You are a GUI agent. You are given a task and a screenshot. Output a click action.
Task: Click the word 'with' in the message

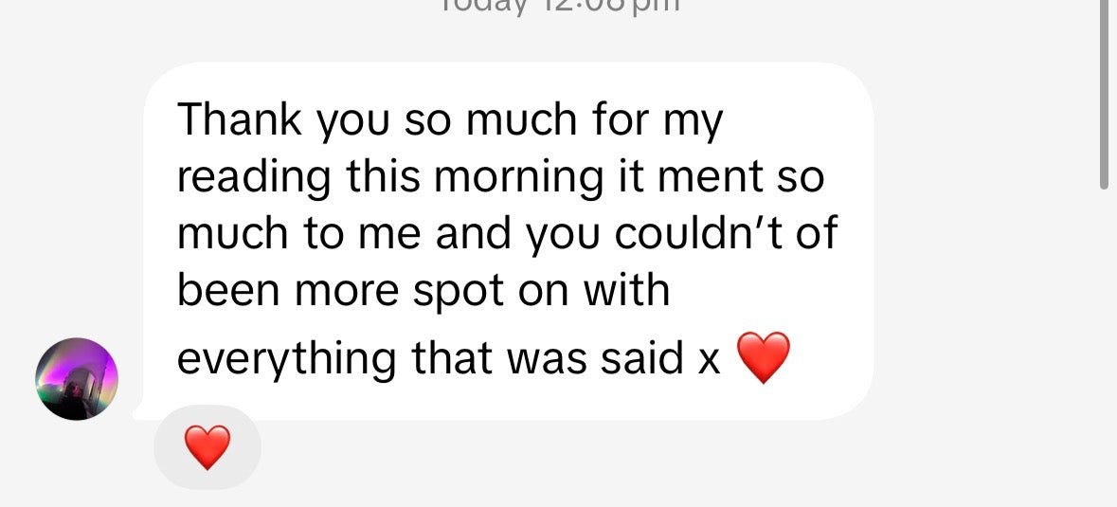[x=625, y=291]
